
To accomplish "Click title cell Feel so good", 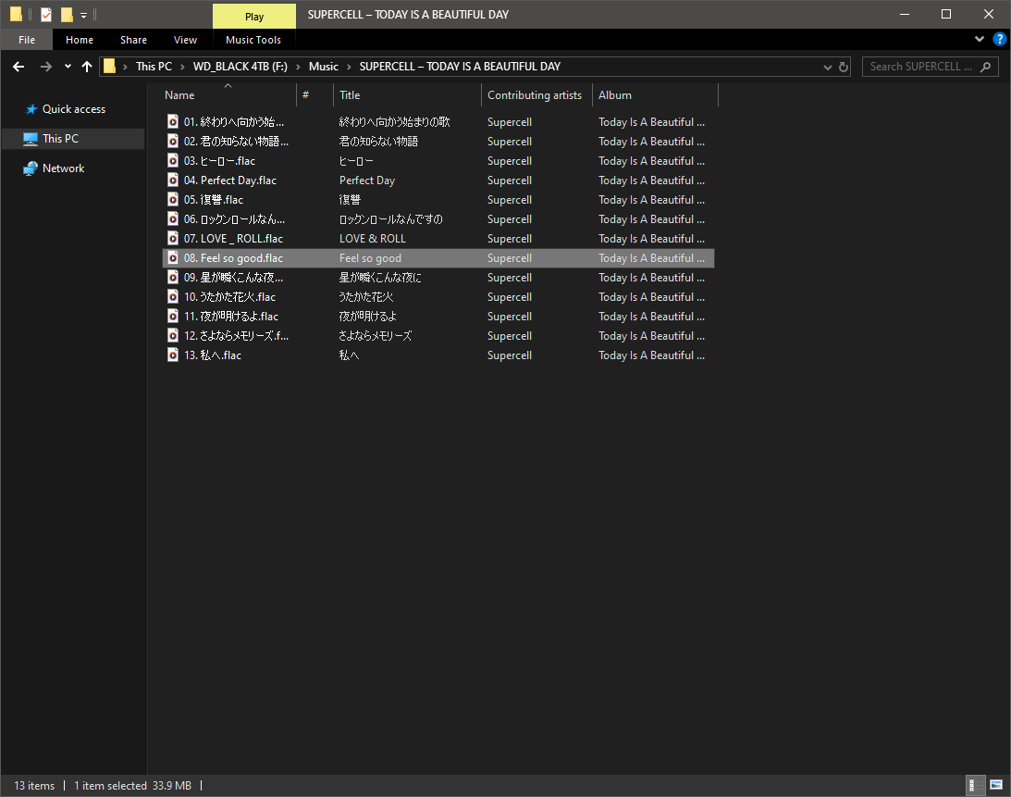I will (x=370, y=258).
